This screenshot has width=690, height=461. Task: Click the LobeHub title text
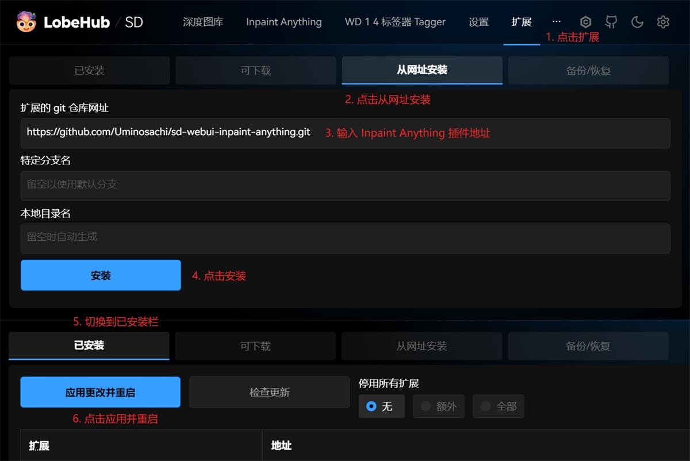coord(76,22)
